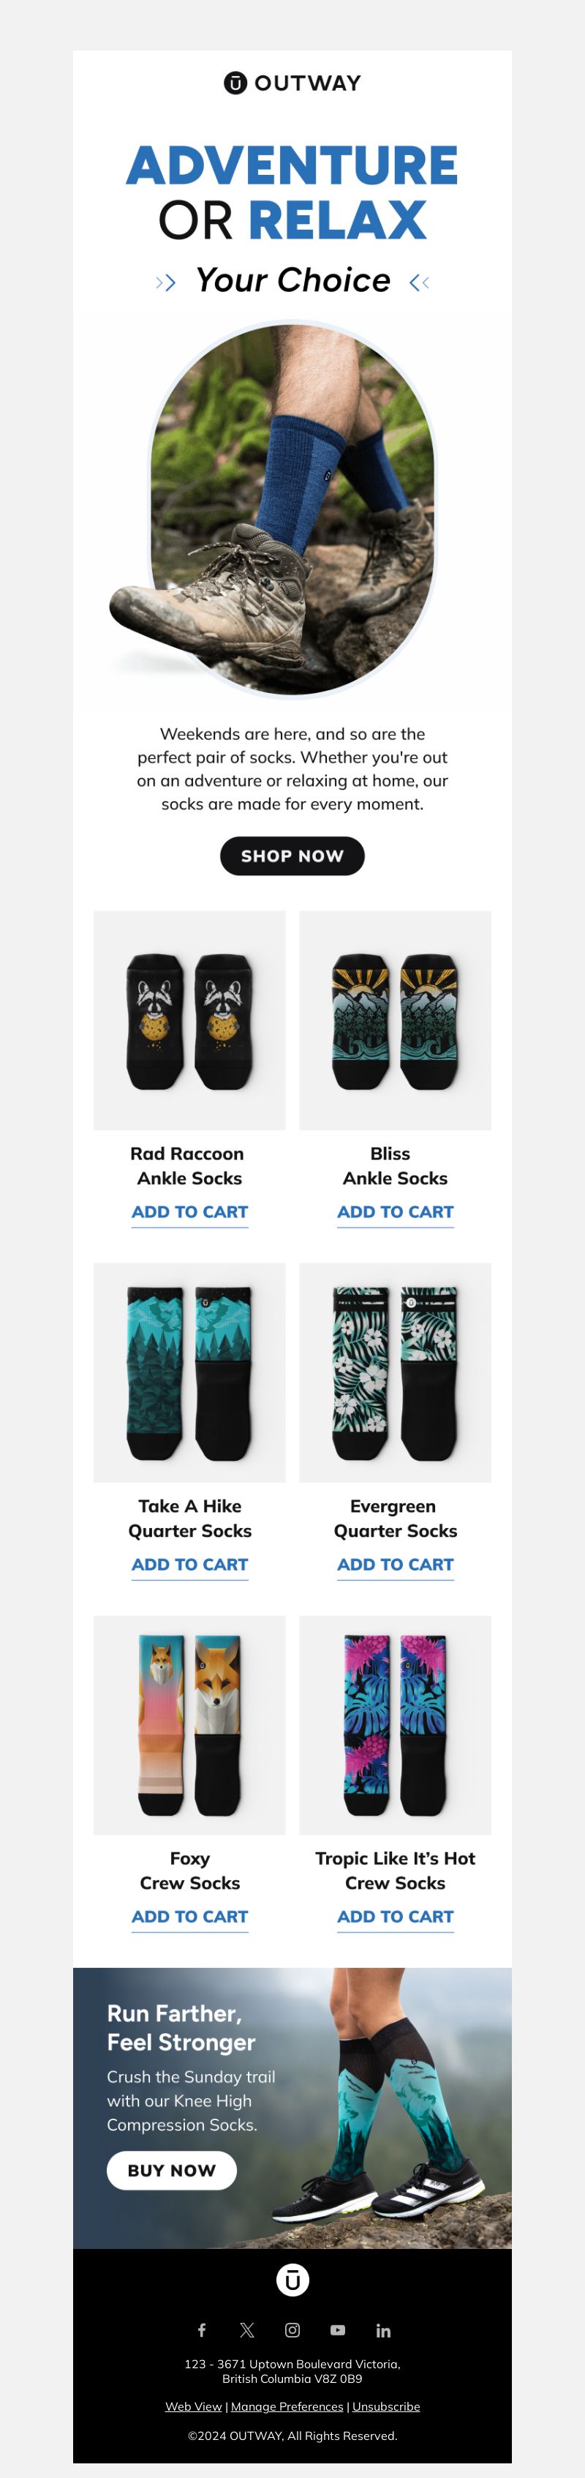Add Bliss Ankle Socks to cart
The image size is (585, 2478).
(x=395, y=1212)
